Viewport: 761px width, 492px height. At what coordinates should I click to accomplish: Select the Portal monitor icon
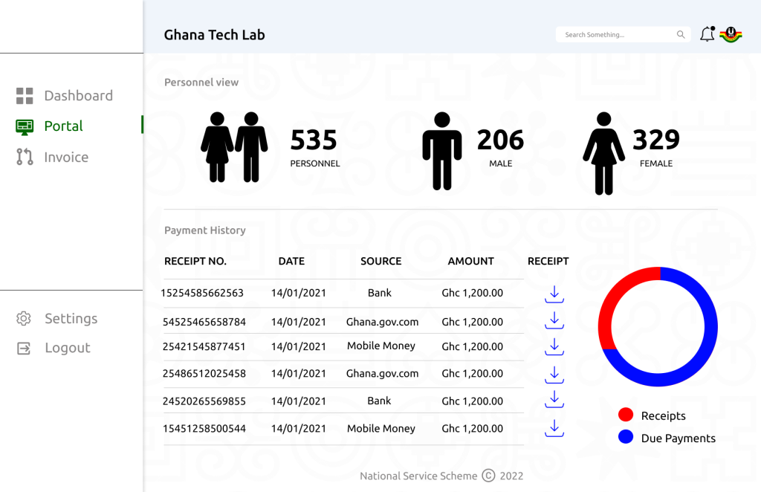tap(25, 126)
